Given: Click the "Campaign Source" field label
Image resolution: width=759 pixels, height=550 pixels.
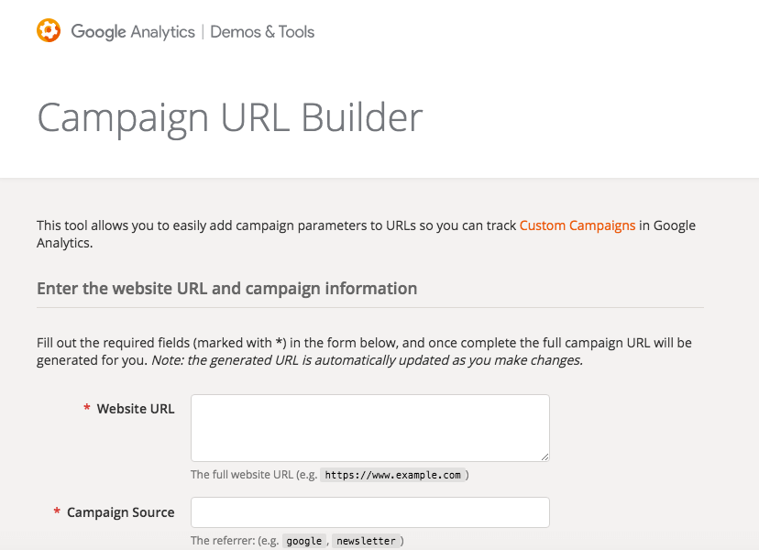Looking at the screenshot, I should [120, 512].
